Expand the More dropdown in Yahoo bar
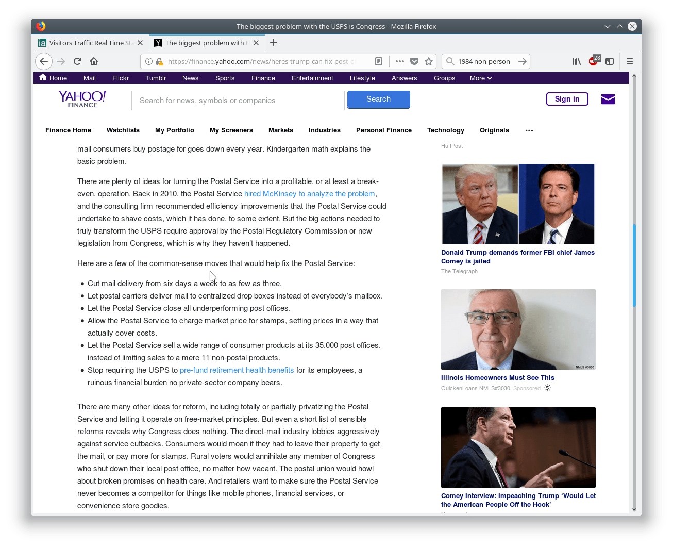This screenshot has width=673, height=547. [480, 78]
